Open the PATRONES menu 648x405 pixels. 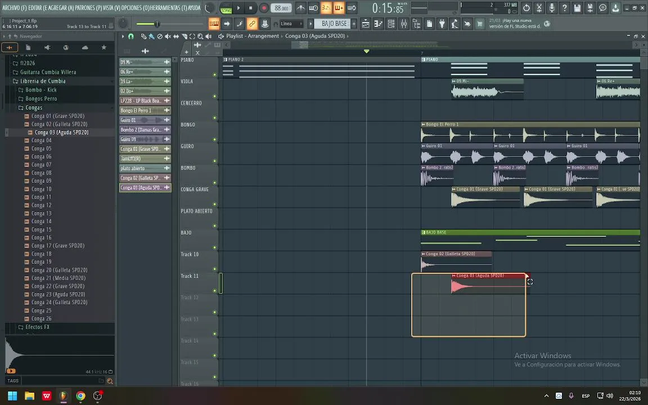[x=88, y=8]
